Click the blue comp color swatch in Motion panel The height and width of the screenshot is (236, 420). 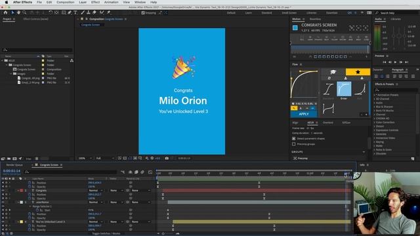click(x=295, y=28)
